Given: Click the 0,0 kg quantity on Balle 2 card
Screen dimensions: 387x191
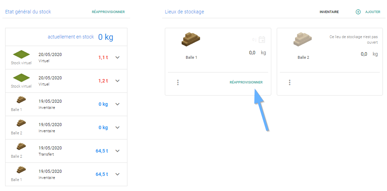Looking at the screenshot, I should click(369, 54).
